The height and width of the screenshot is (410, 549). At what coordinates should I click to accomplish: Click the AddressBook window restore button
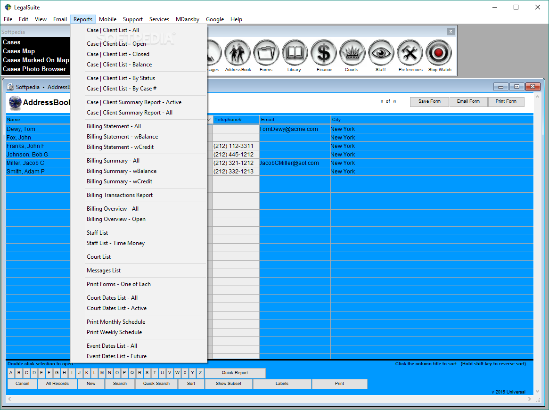coord(516,87)
